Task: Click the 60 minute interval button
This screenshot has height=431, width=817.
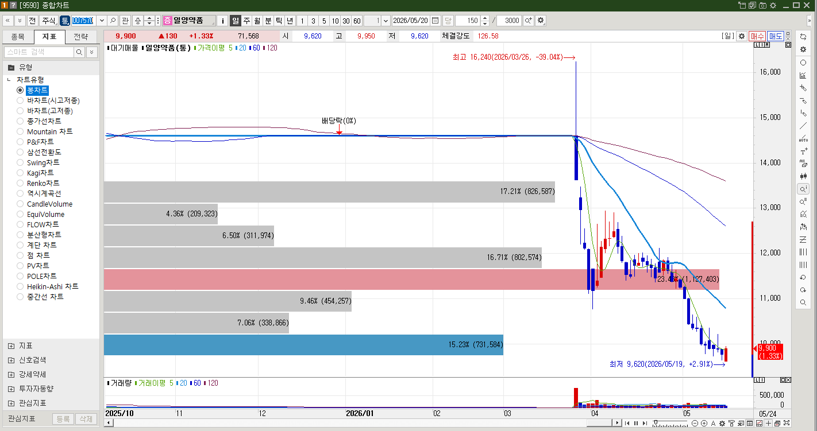Action: coord(357,21)
